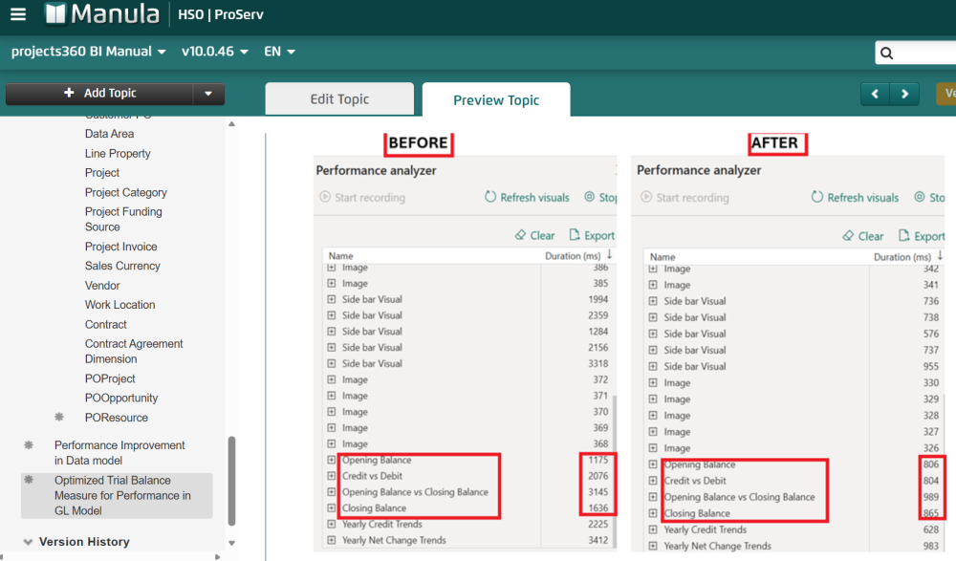This screenshot has width=956, height=561.
Task: Click sidebar horizontal scroll right arrow
Action: (218, 557)
